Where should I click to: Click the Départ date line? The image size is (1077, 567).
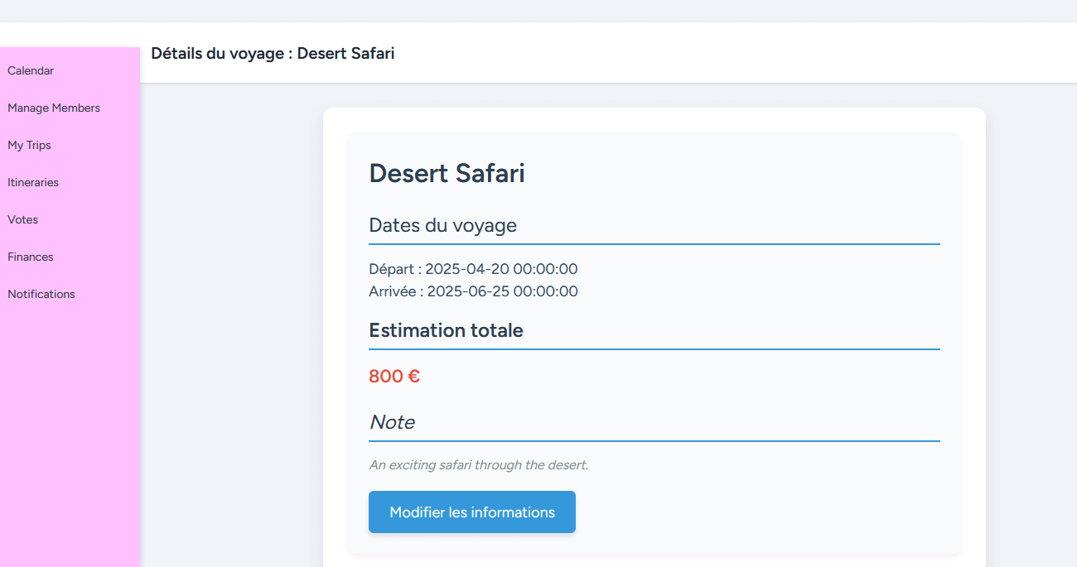point(473,269)
